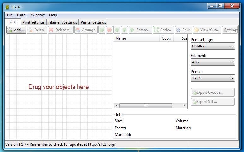Click the 'Volume:' label in Info
The height and width of the screenshot is (152, 244).
click(183, 121)
